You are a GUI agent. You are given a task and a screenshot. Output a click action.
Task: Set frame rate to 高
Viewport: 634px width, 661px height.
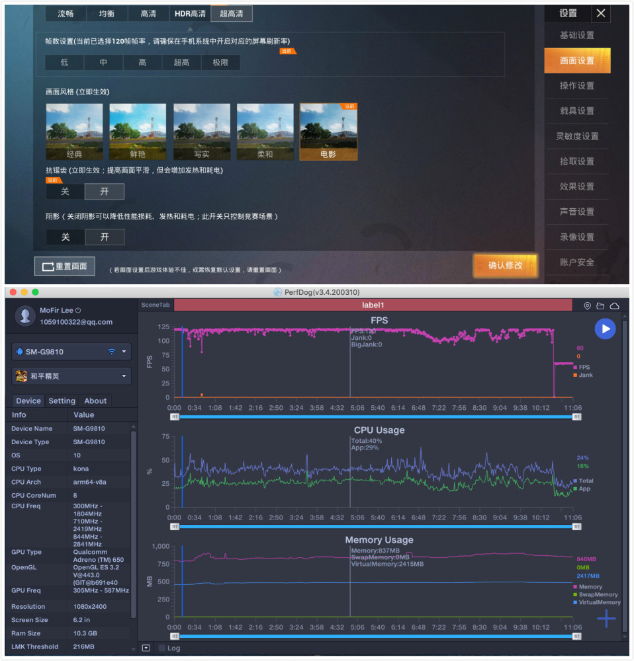pos(142,62)
